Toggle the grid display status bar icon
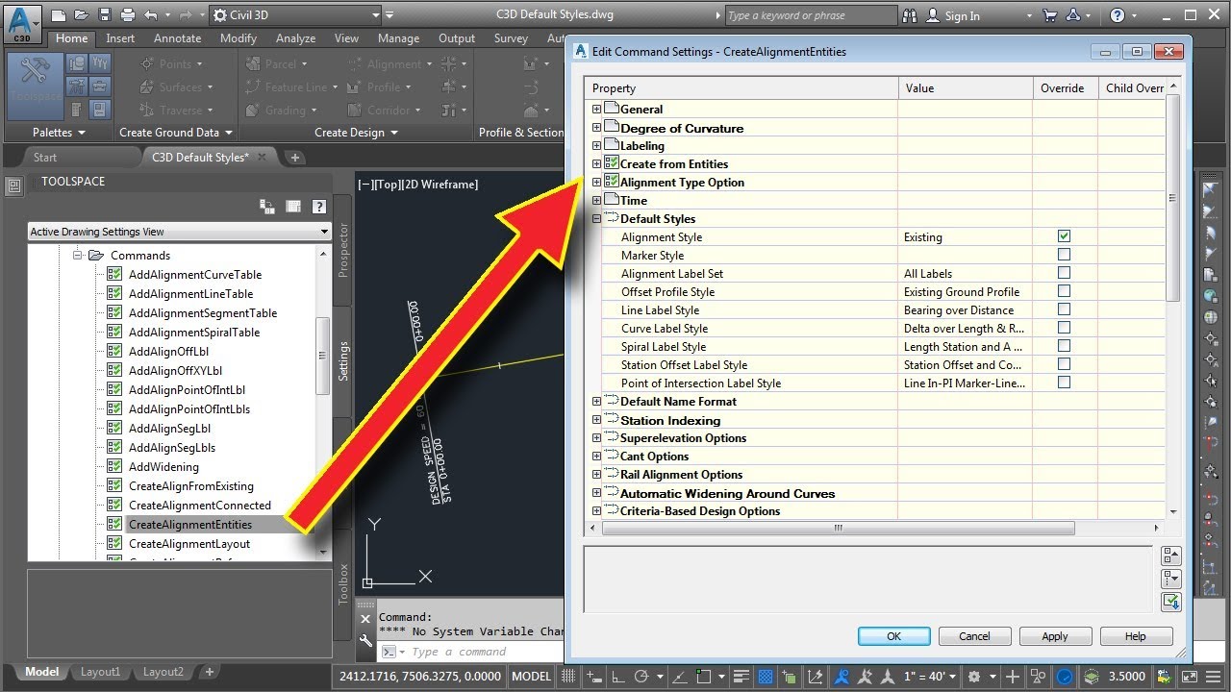The image size is (1231, 692). pos(568,676)
